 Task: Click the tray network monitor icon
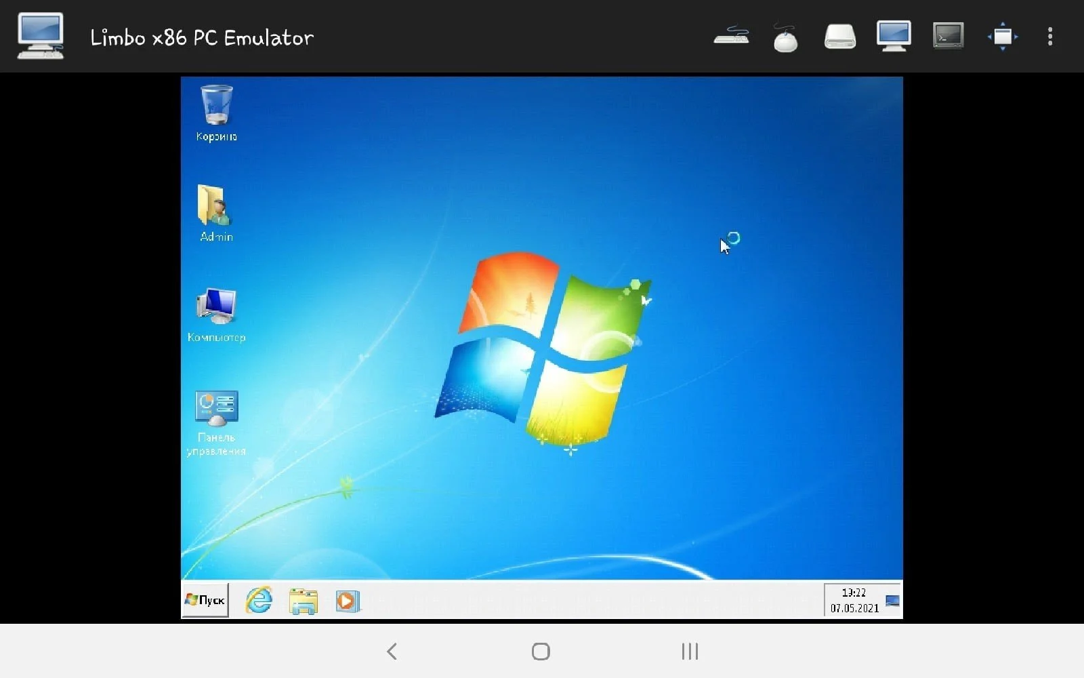tap(892, 601)
